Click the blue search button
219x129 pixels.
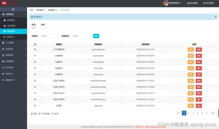pyautogui.click(x=96, y=36)
